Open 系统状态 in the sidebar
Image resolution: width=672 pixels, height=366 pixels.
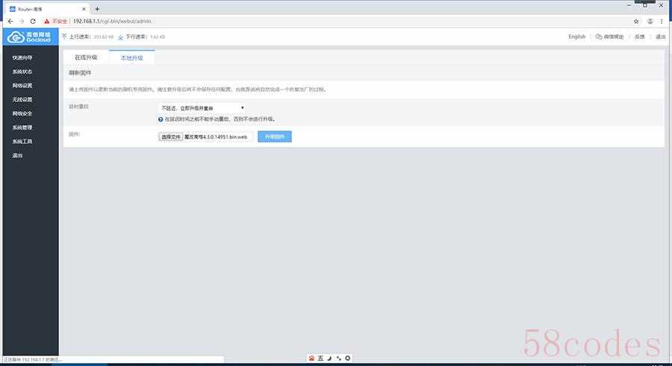(22, 72)
